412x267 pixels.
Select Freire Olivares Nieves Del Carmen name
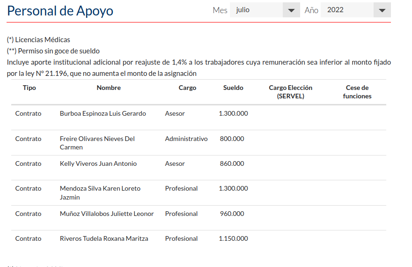coord(97,143)
